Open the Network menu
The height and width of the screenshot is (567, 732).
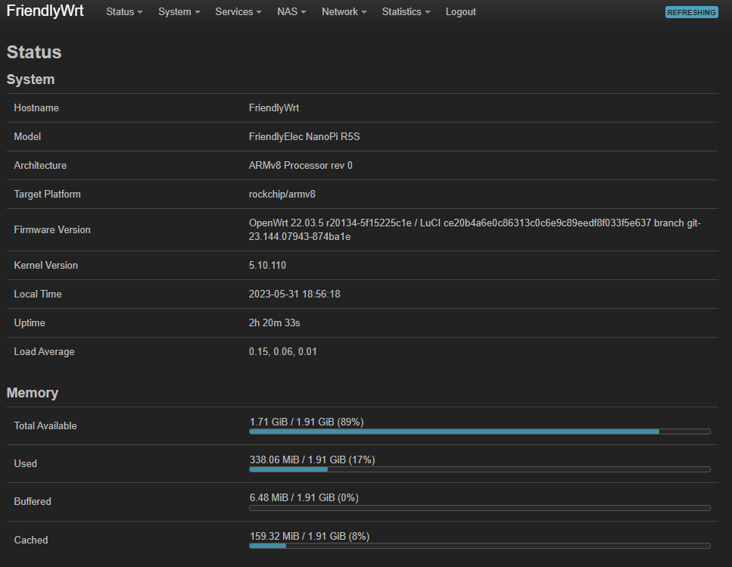344,12
